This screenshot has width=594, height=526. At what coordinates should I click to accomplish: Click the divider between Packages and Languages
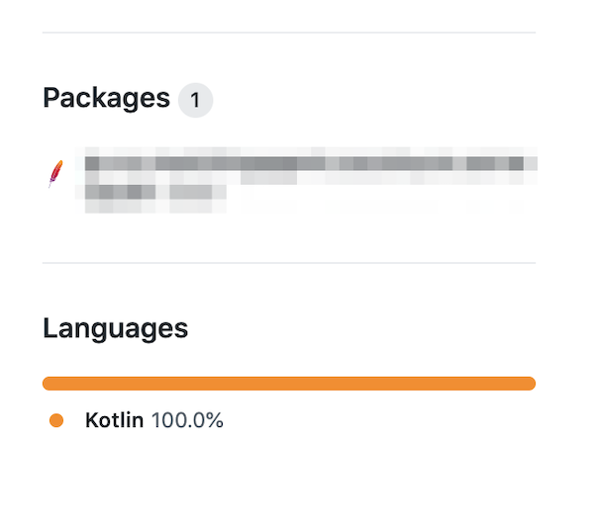pyautogui.click(x=289, y=263)
